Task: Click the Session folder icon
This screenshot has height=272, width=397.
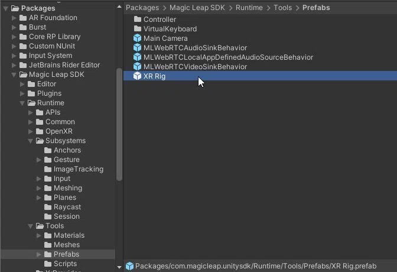Action: point(48,216)
